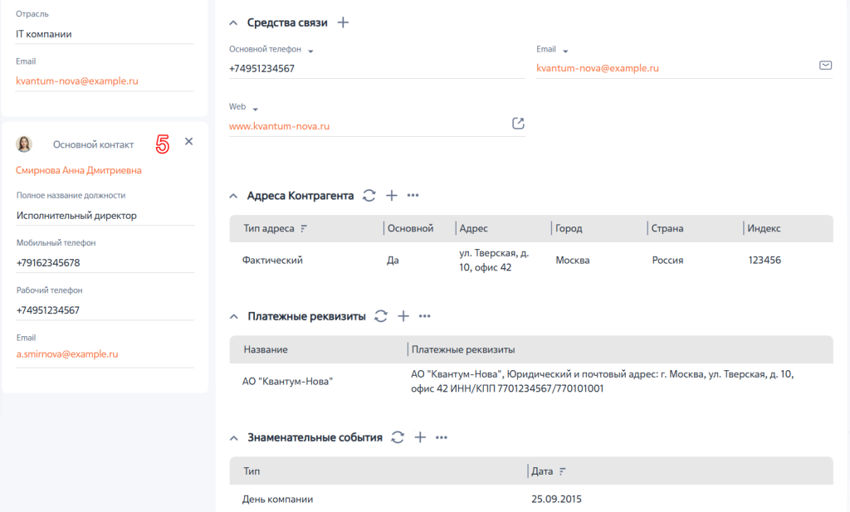The width and height of the screenshot is (850, 512).
Task: Open the Email type dropdown in Средства связи
Action: [565, 51]
